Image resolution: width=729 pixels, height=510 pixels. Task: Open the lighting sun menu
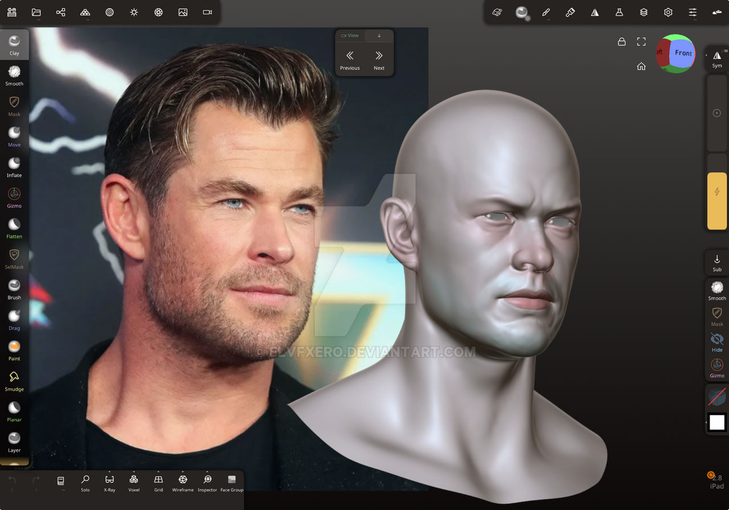point(134,12)
